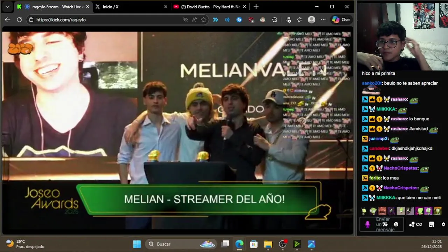448x252 pixels.
Task: Open File Explorer from taskbar
Action: tap(268, 244)
